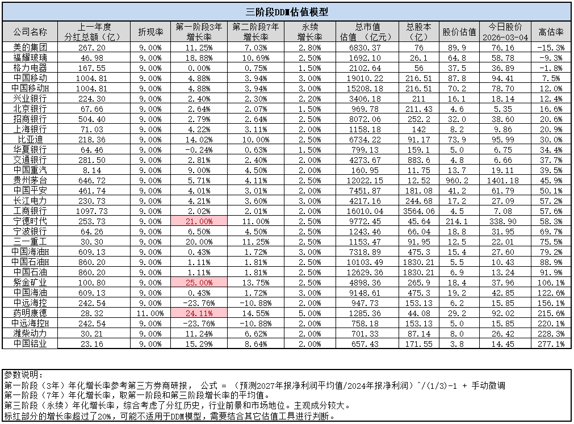Click the 兴业银行 company name

pos(30,98)
